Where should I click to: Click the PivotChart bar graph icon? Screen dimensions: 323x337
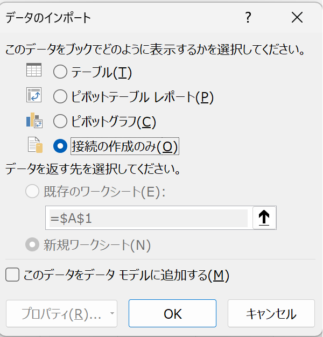click(34, 120)
